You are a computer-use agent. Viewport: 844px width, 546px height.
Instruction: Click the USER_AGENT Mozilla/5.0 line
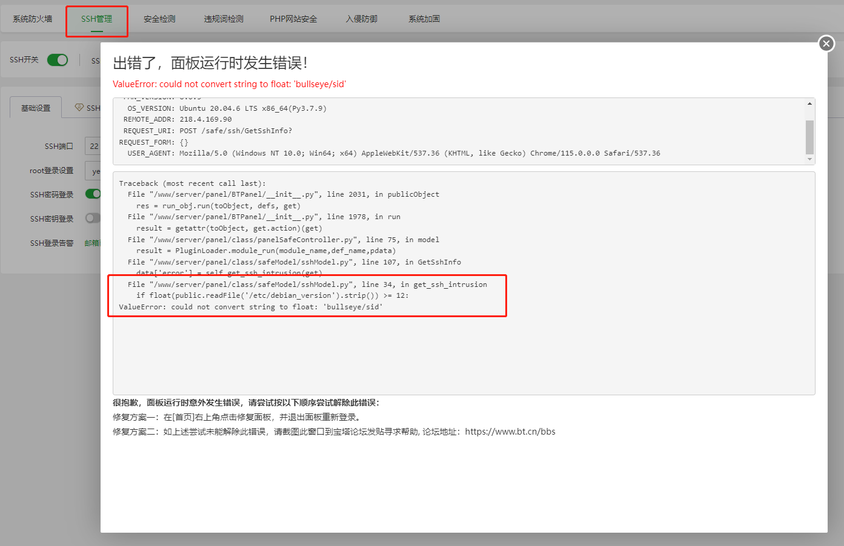click(394, 153)
